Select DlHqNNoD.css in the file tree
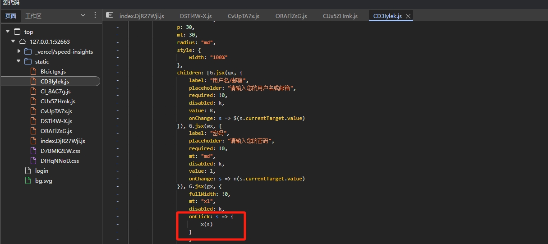Viewport: 548px width, 244px height. pos(60,161)
